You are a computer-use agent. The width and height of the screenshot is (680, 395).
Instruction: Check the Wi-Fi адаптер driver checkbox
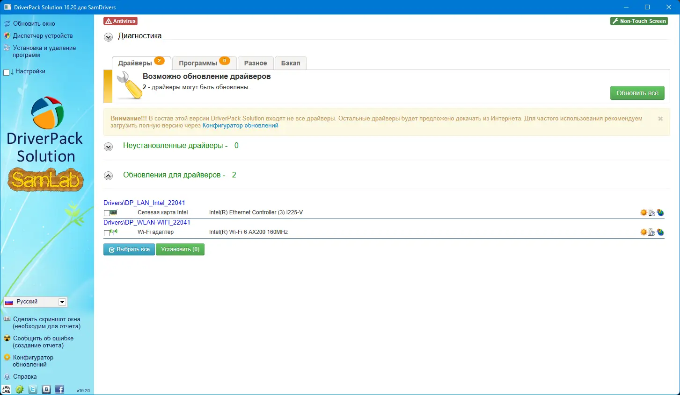[107, 233]
